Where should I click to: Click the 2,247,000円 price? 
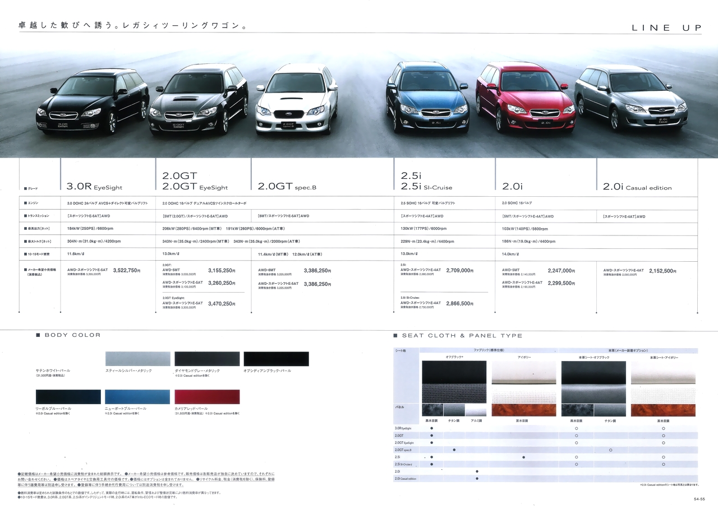[x=561, y=270]
